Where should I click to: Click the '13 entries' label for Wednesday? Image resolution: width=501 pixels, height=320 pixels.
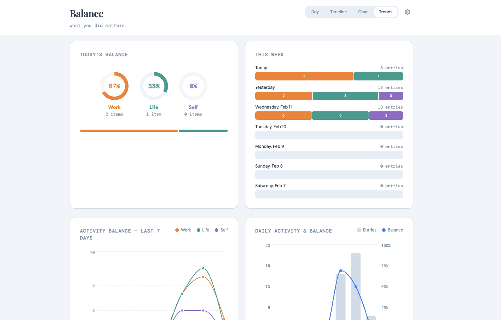(390, 107)
